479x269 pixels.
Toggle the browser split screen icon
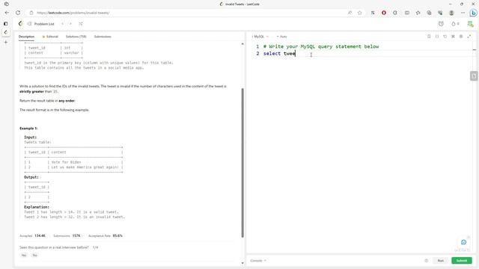coord(407,13)
